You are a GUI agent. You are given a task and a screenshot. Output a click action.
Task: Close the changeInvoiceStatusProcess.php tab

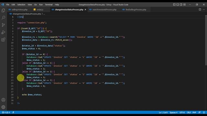coord(85,10)
